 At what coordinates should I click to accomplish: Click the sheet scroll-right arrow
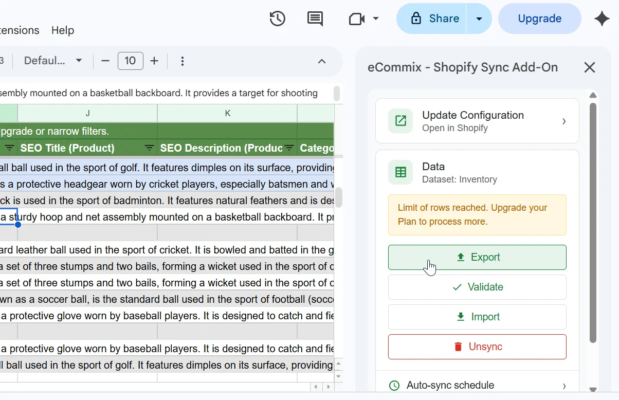point(327,387)
